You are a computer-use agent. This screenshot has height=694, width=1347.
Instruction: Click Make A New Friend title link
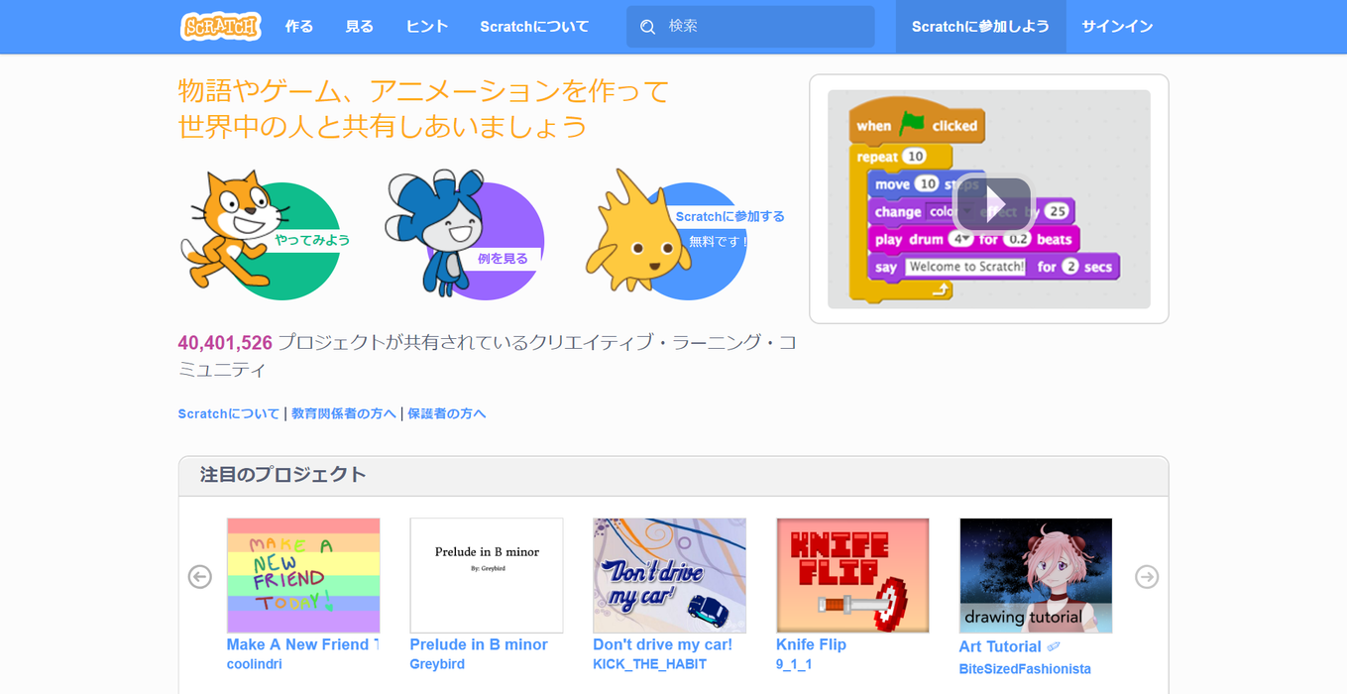[303, 644]
